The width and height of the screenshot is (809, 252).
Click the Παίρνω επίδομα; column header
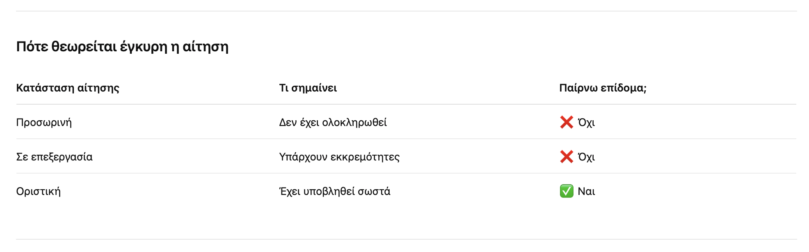603,88
